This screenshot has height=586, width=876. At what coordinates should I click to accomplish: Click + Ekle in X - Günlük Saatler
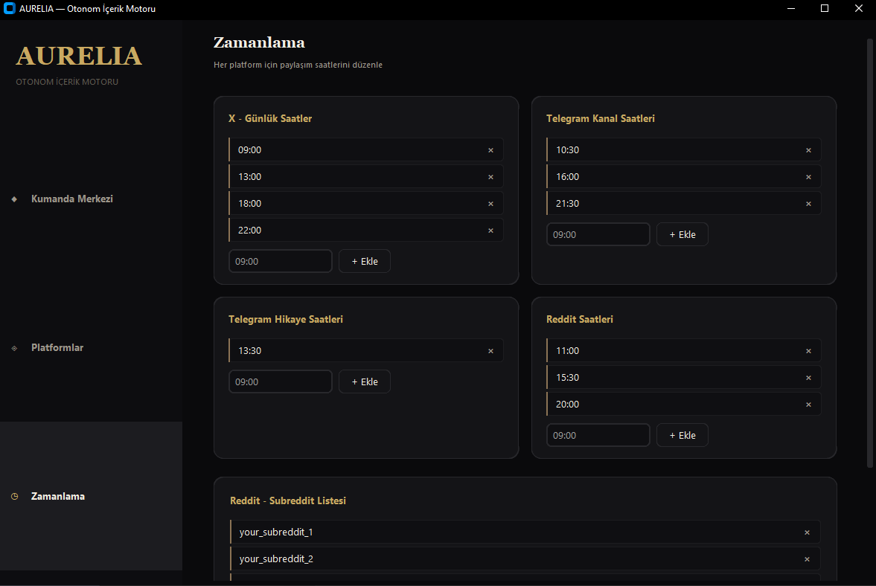pyautogui.click(x=364, y=261)
